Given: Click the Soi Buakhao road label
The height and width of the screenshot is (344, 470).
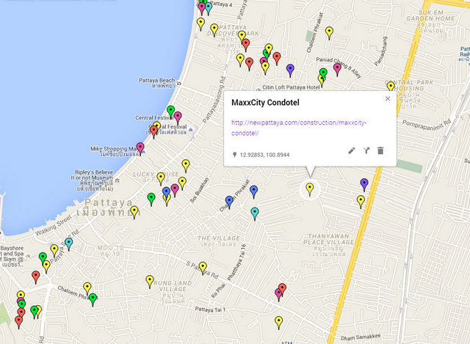Looking at the screenshot, I should click(x=199, y=190).
